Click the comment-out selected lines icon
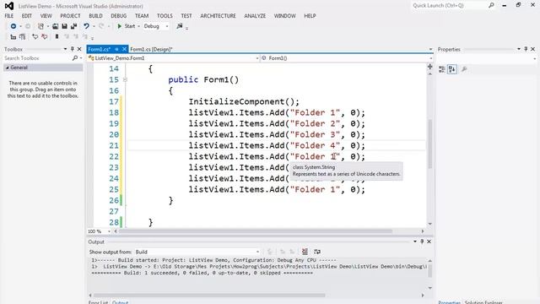 35,36
